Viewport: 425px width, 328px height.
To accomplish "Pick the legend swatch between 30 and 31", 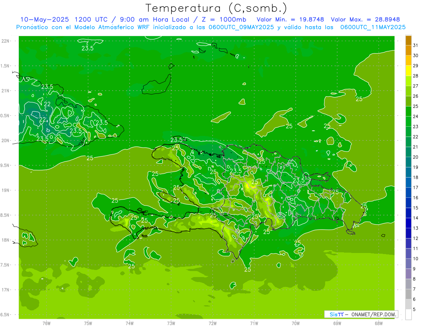I will tap(408, 51).
